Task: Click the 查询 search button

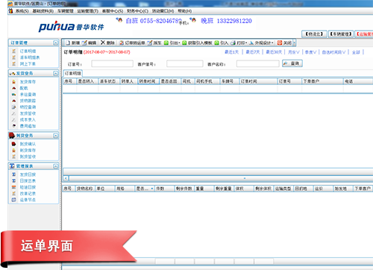Action: (x=292, y=63)
